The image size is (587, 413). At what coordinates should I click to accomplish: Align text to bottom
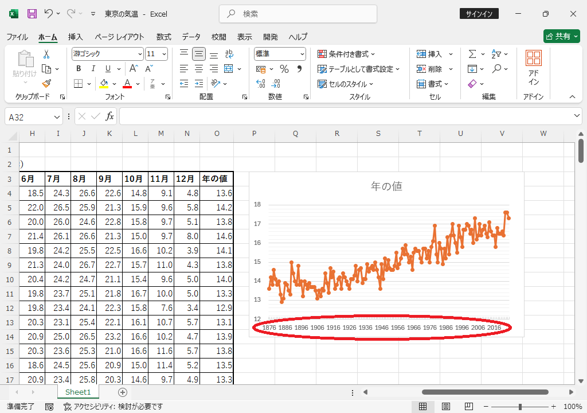(x=214, y=54)
